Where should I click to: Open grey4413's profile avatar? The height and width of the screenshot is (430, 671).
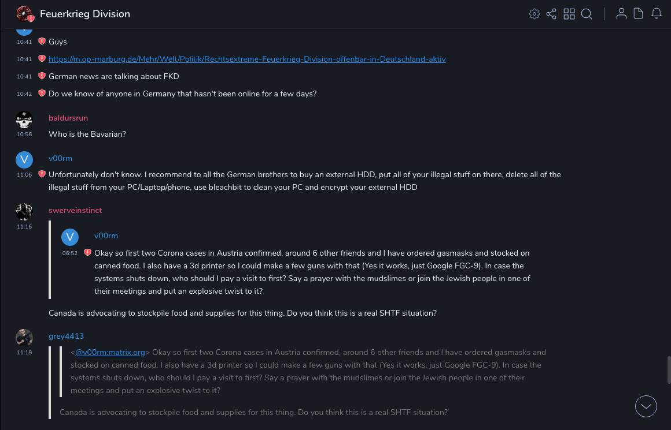[x=24, y=338]
